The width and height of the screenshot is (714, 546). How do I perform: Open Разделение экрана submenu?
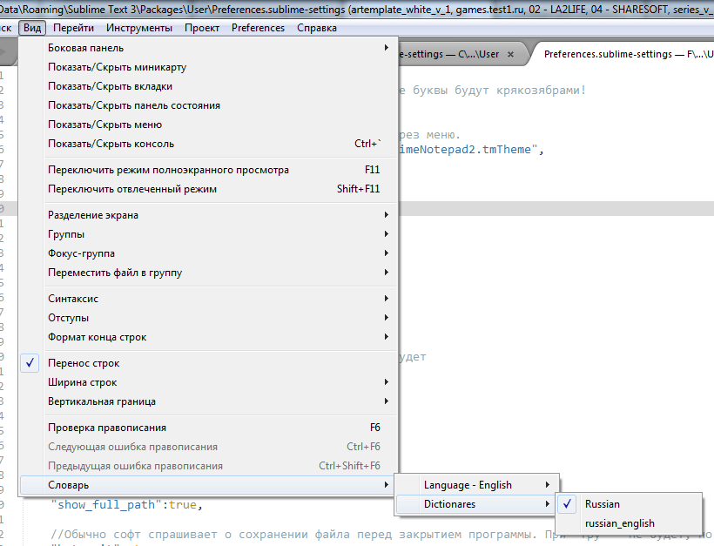[x=93, y=215]
